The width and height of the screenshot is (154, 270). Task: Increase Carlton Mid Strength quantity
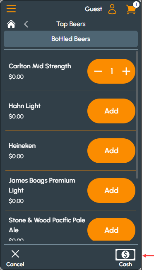pyautogui.click(x=126, y=71)
